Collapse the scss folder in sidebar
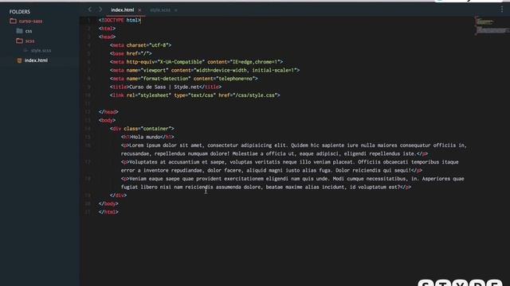The height and width of the screenshot is (286, 510). coord(30,41)
